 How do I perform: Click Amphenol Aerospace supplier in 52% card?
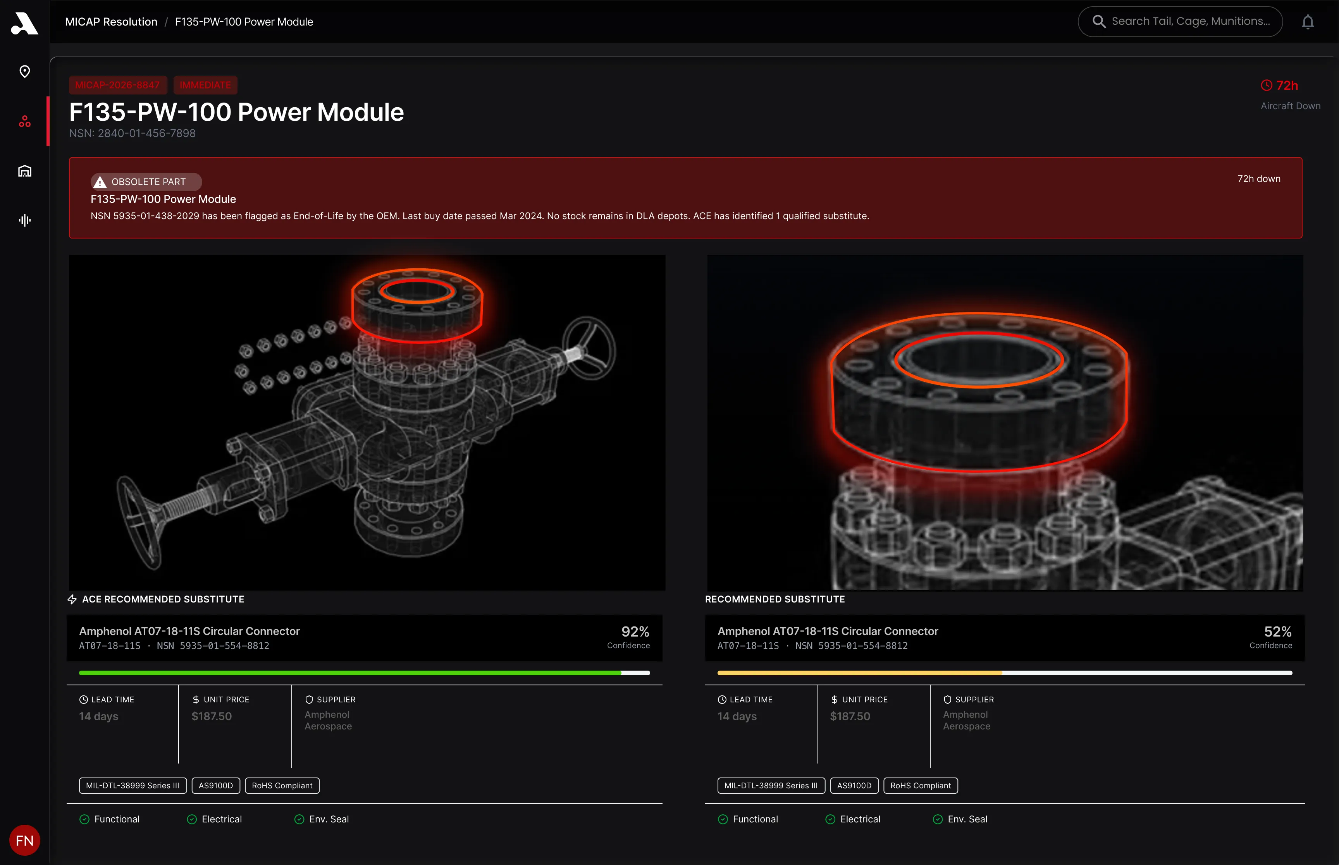point(966,721)
